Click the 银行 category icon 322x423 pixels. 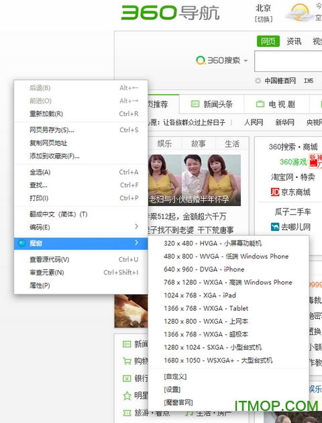tap(127, 378)
